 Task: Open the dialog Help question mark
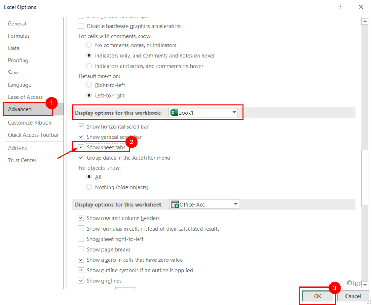340,7
